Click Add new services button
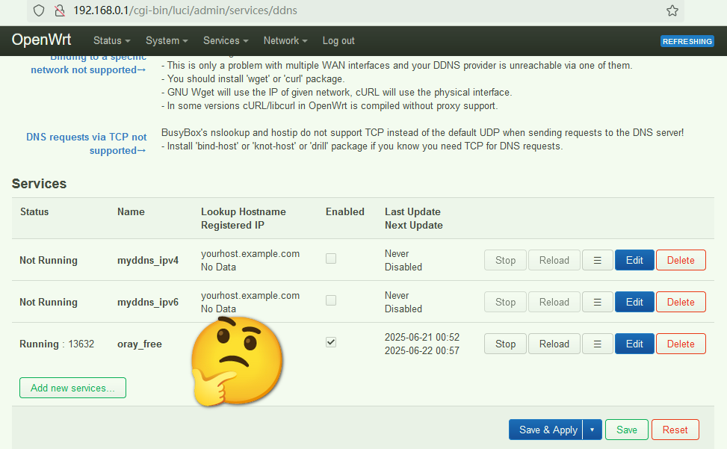 click(x=72, y=388)
